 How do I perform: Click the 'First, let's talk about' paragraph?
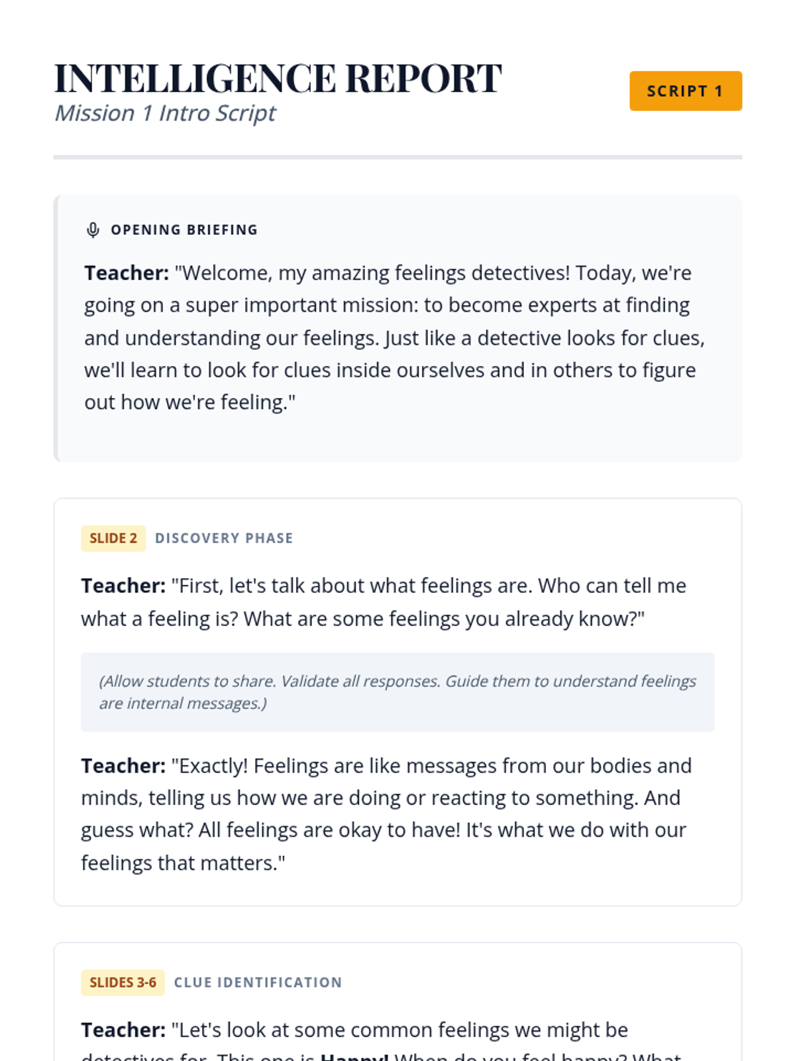click(384, 602)
